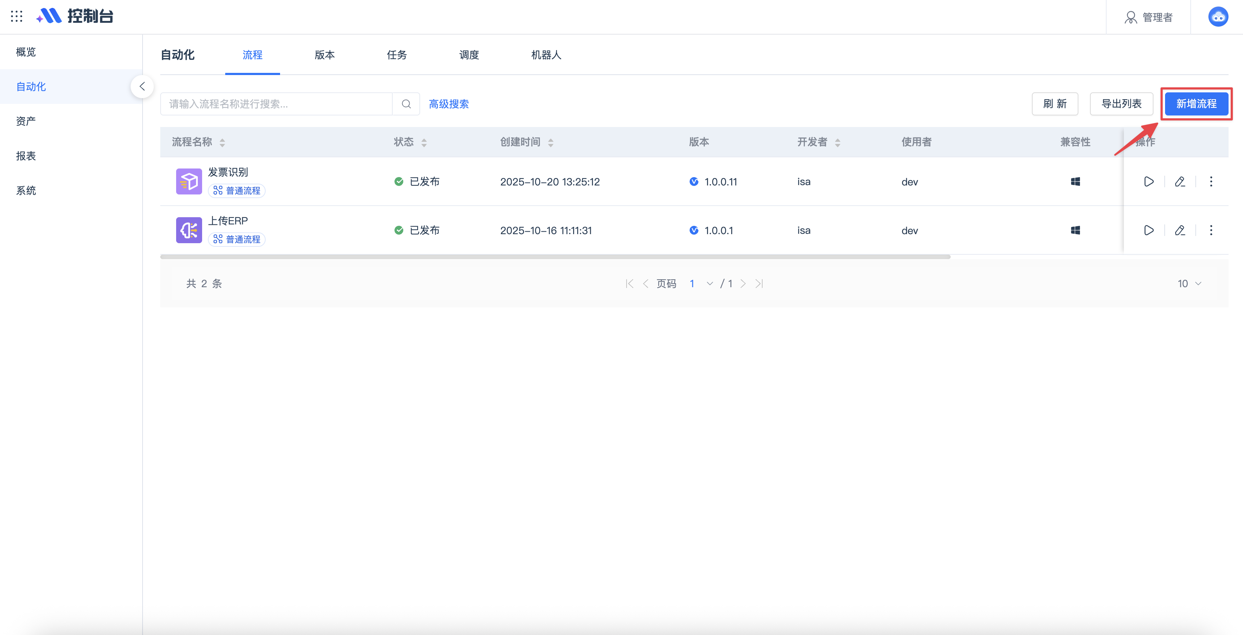Edit the 上传ERP process with pencil icon

[x=1180, y=230]
